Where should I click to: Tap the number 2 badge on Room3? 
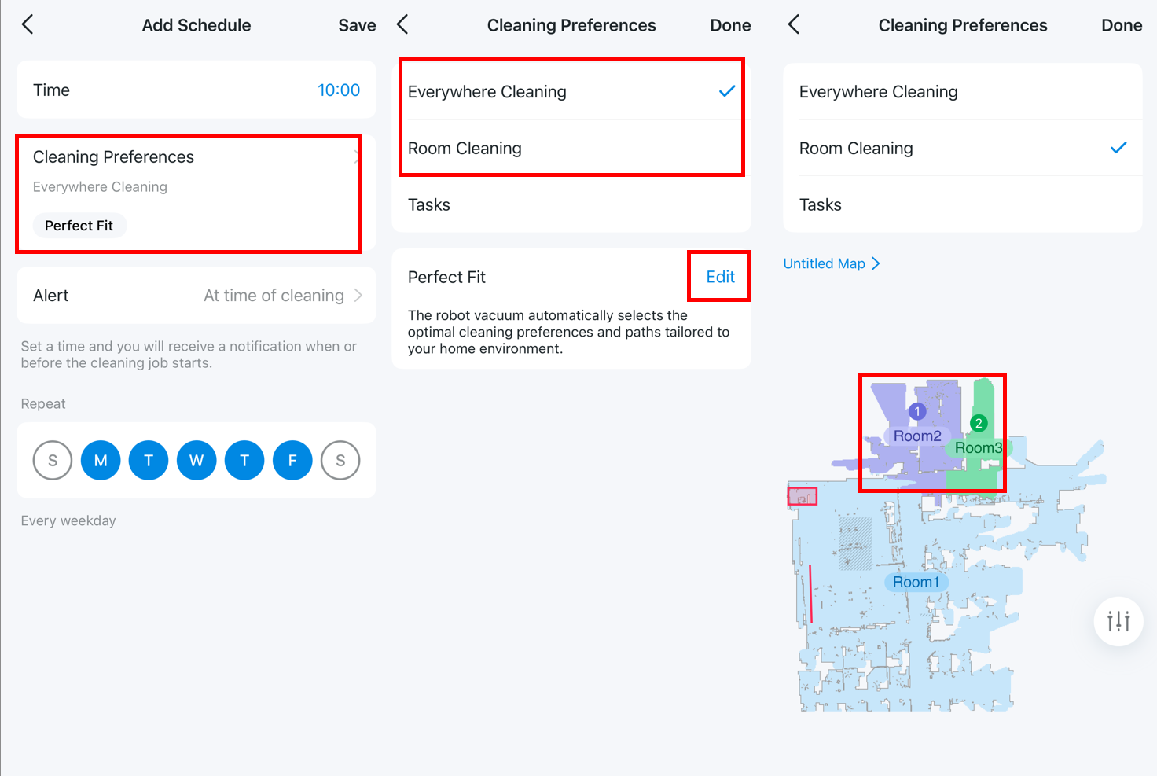coord(979,423)
